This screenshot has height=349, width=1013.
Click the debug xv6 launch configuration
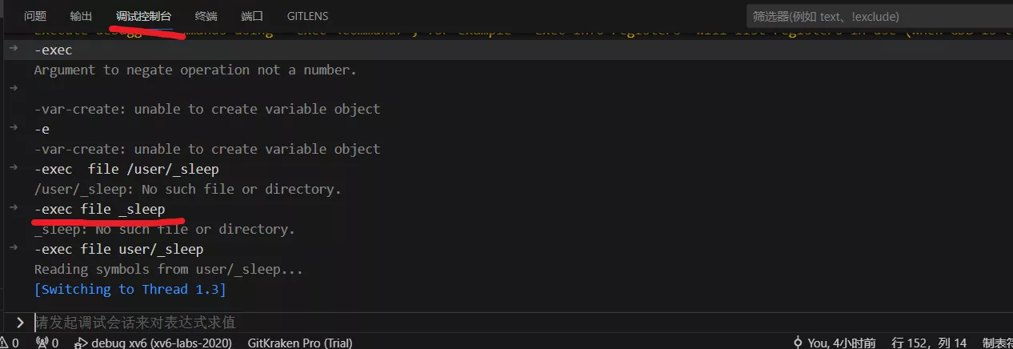coord(154,343)
